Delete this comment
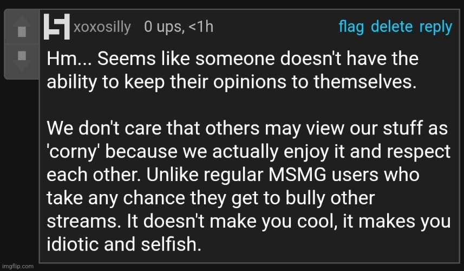Viewport: 464px width, 271px height. [x=391, y=27]
